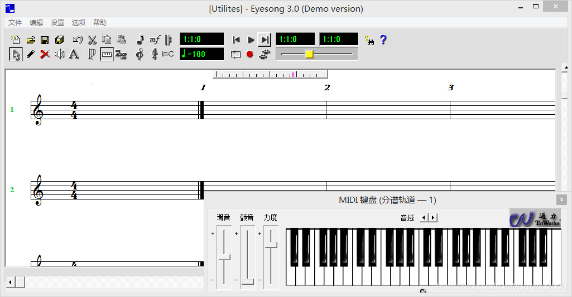Click the save all icon
The image size is (572, 297).
coord(60,40)
